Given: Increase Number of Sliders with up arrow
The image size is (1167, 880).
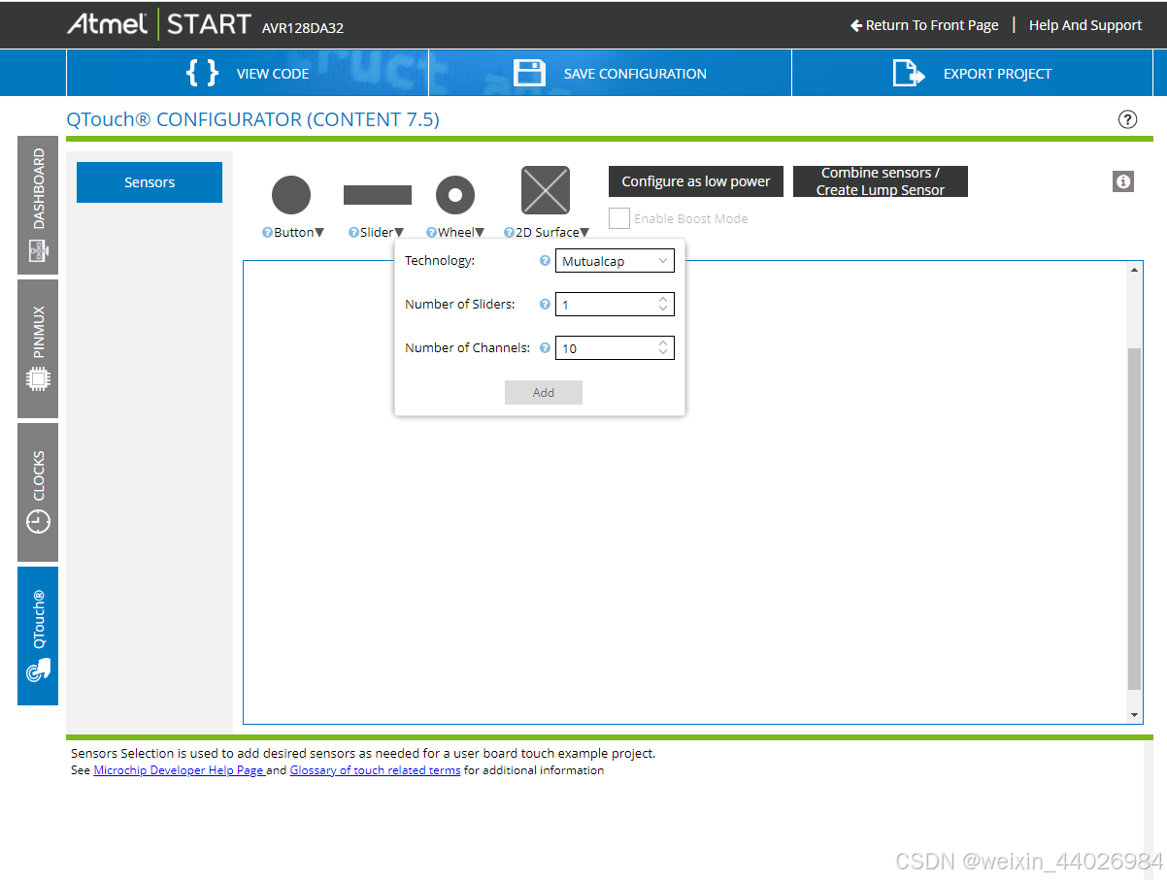Looking at the screenshot, I should (x=663, y=300).
